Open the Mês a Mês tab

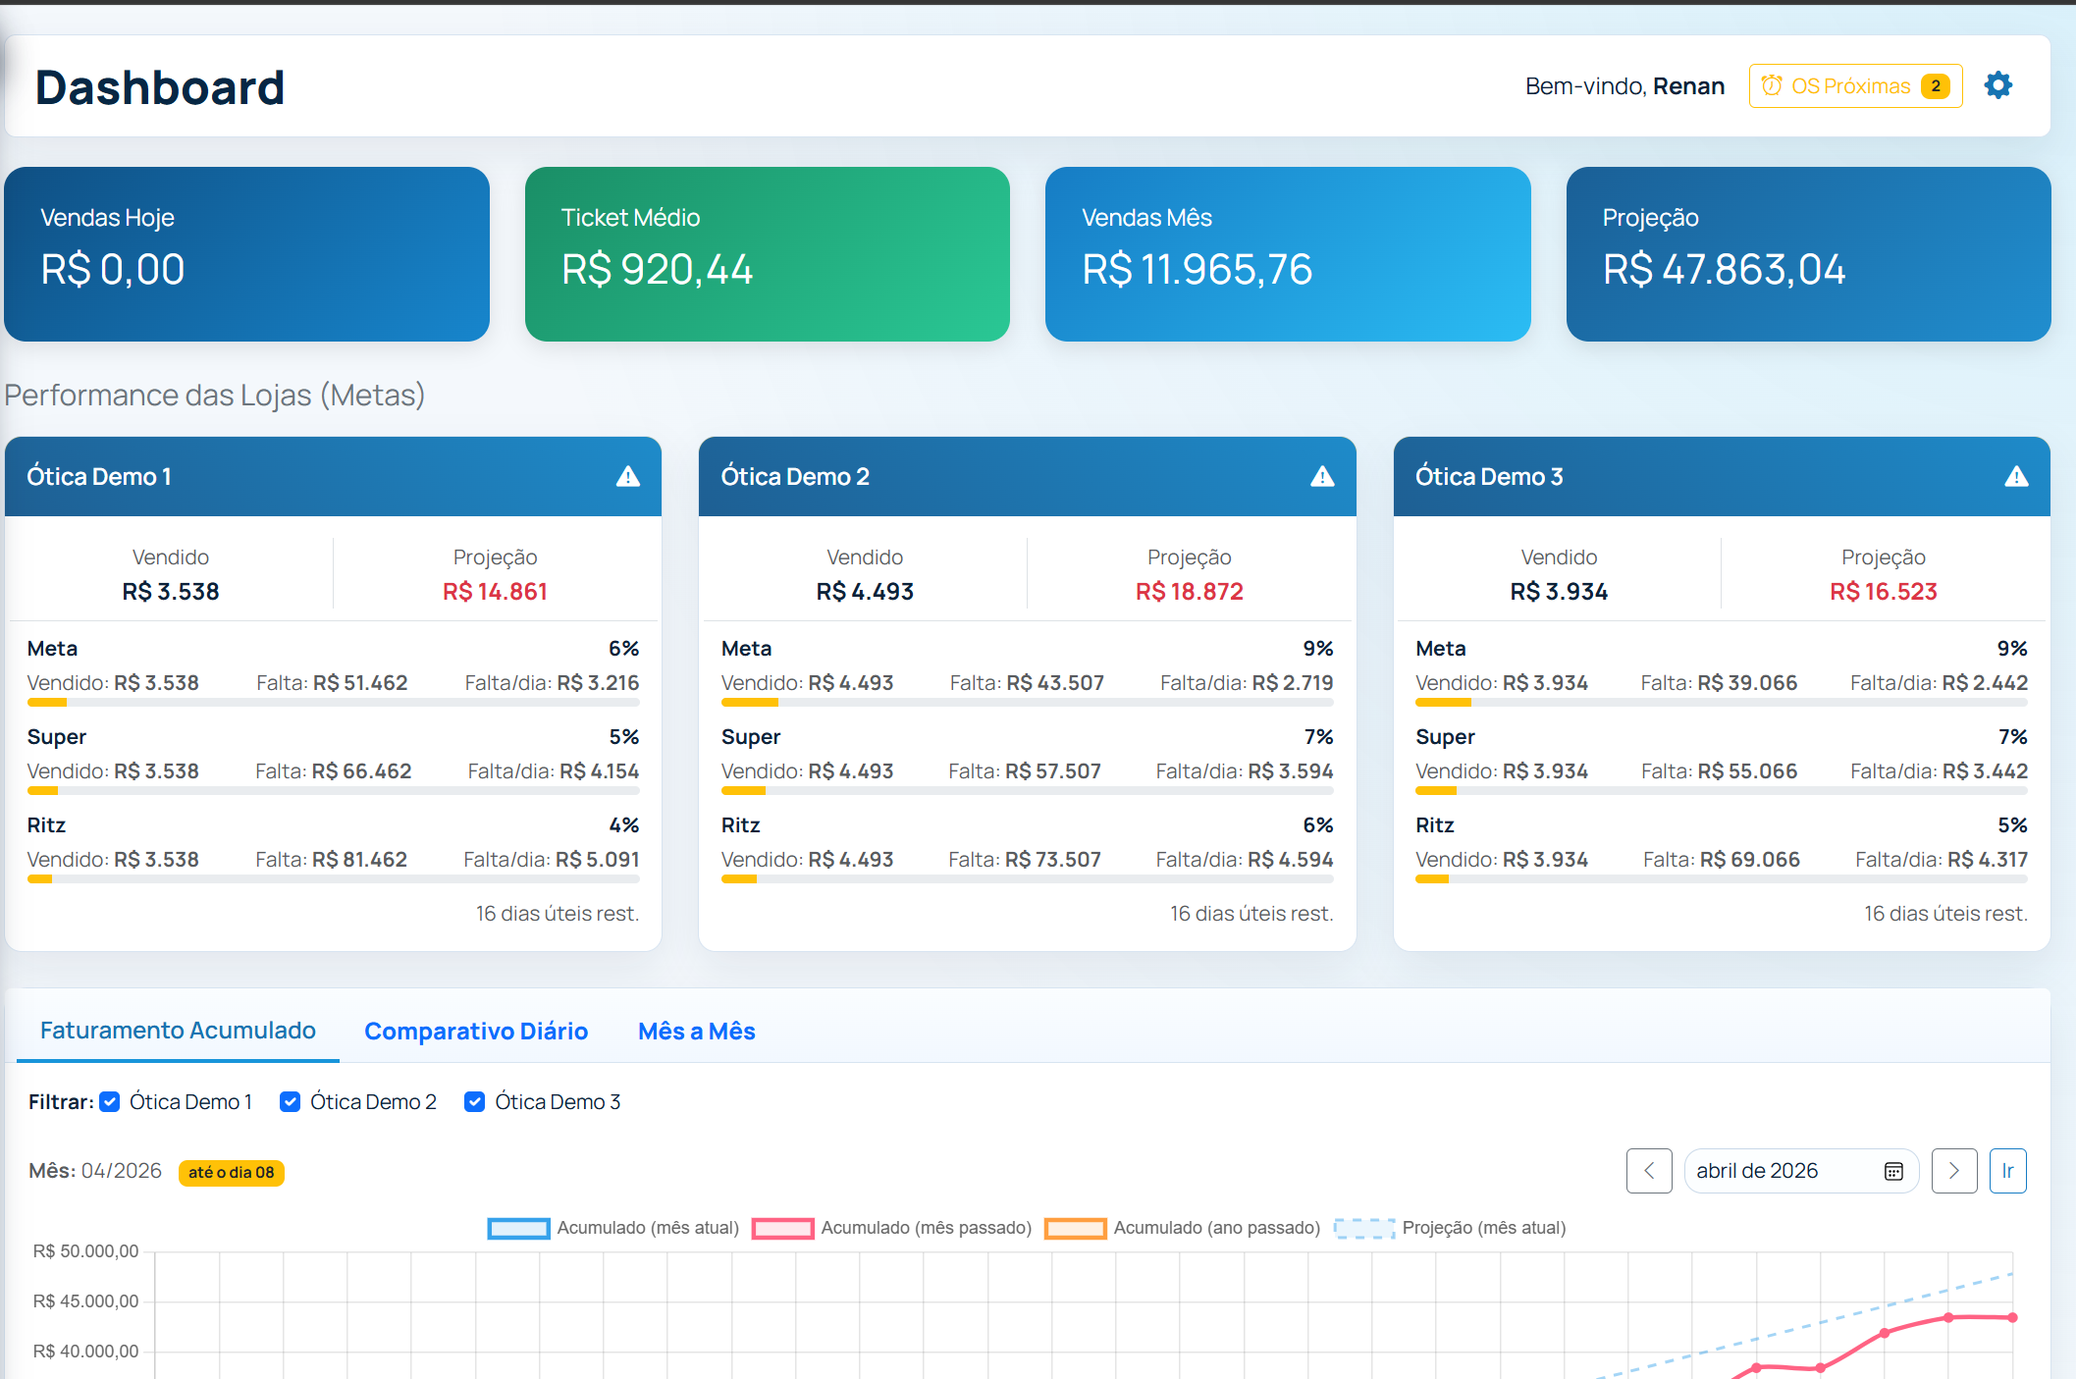tap(696, 1031)
